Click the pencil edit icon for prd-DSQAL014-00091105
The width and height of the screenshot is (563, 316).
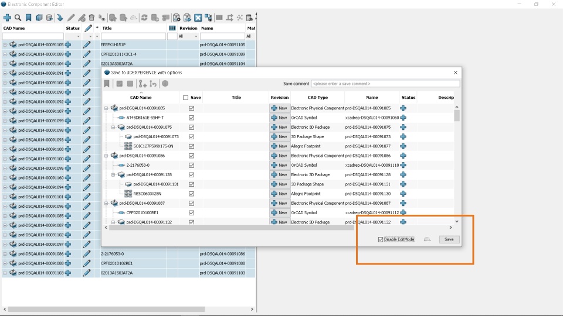click(x=87, y=45)
